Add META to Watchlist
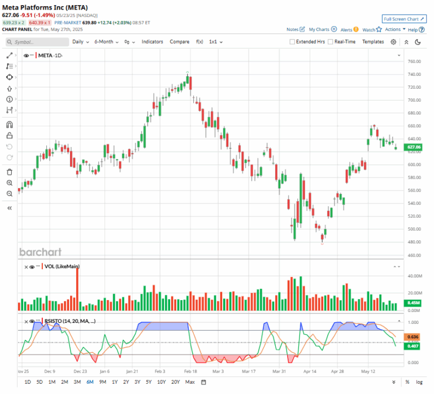The image size is (434, 394). point(372,29)
